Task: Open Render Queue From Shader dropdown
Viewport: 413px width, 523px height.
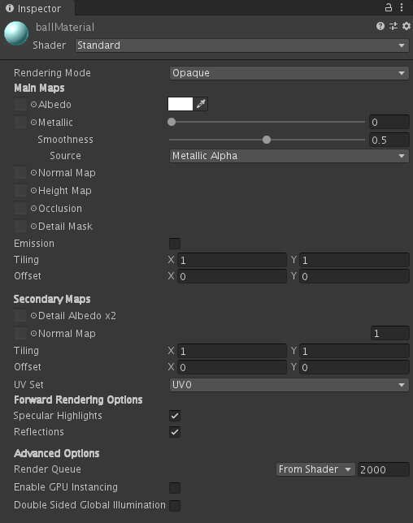Action: coord(315,469)
